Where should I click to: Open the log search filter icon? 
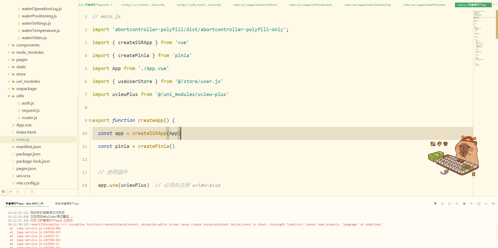click(472, 204)
